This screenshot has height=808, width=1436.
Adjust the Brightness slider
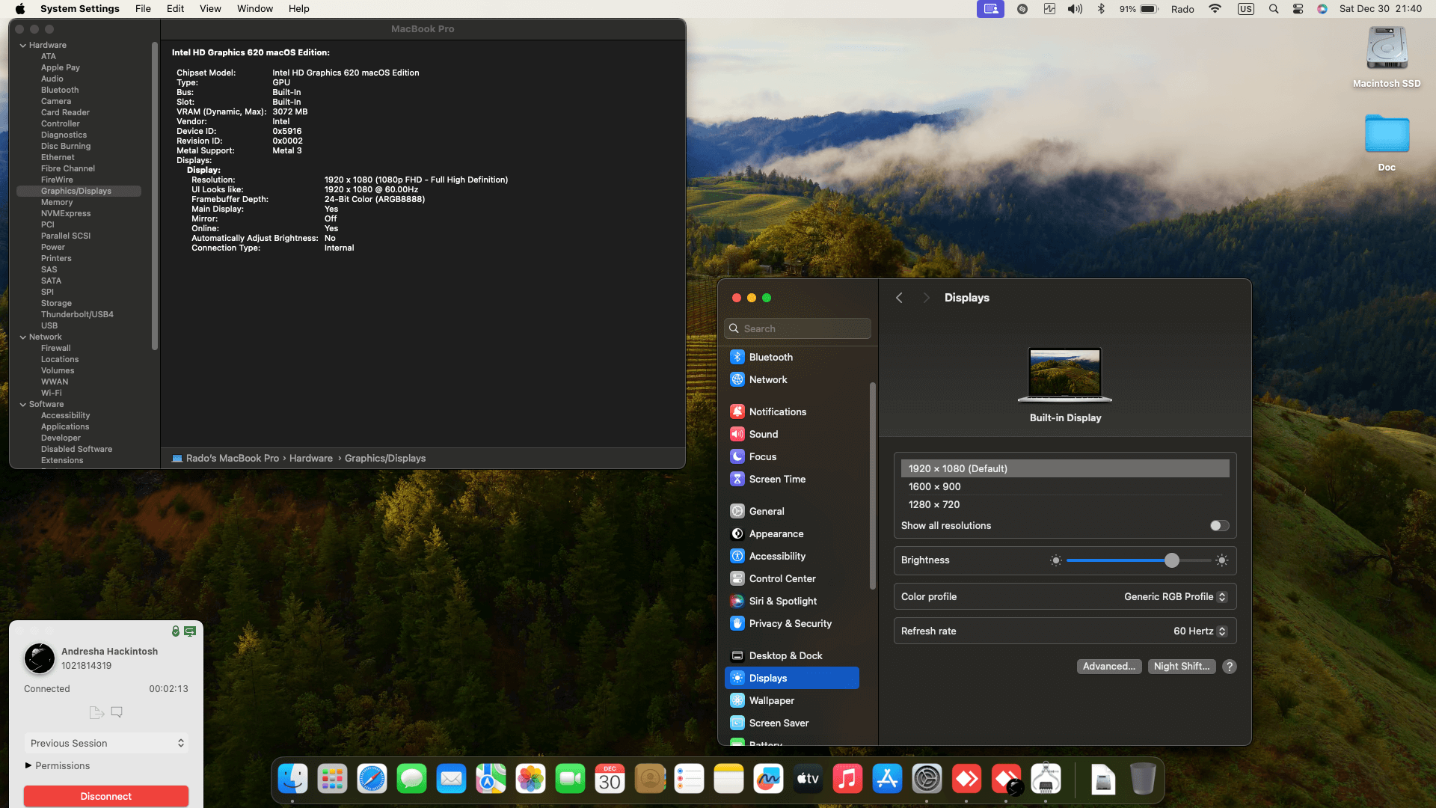point(1171,560)
